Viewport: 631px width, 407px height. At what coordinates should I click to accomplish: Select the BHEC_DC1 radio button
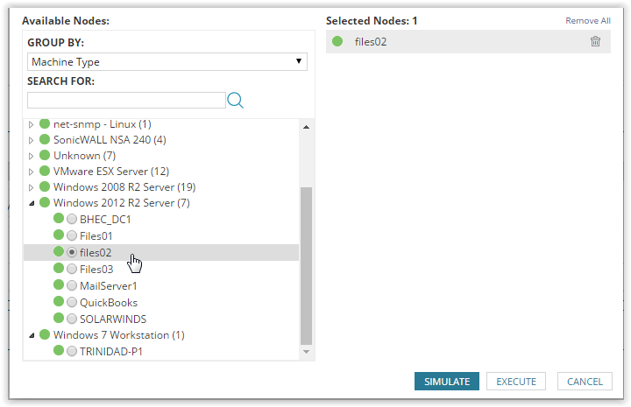pyautogui.click(x=72, y=219)
